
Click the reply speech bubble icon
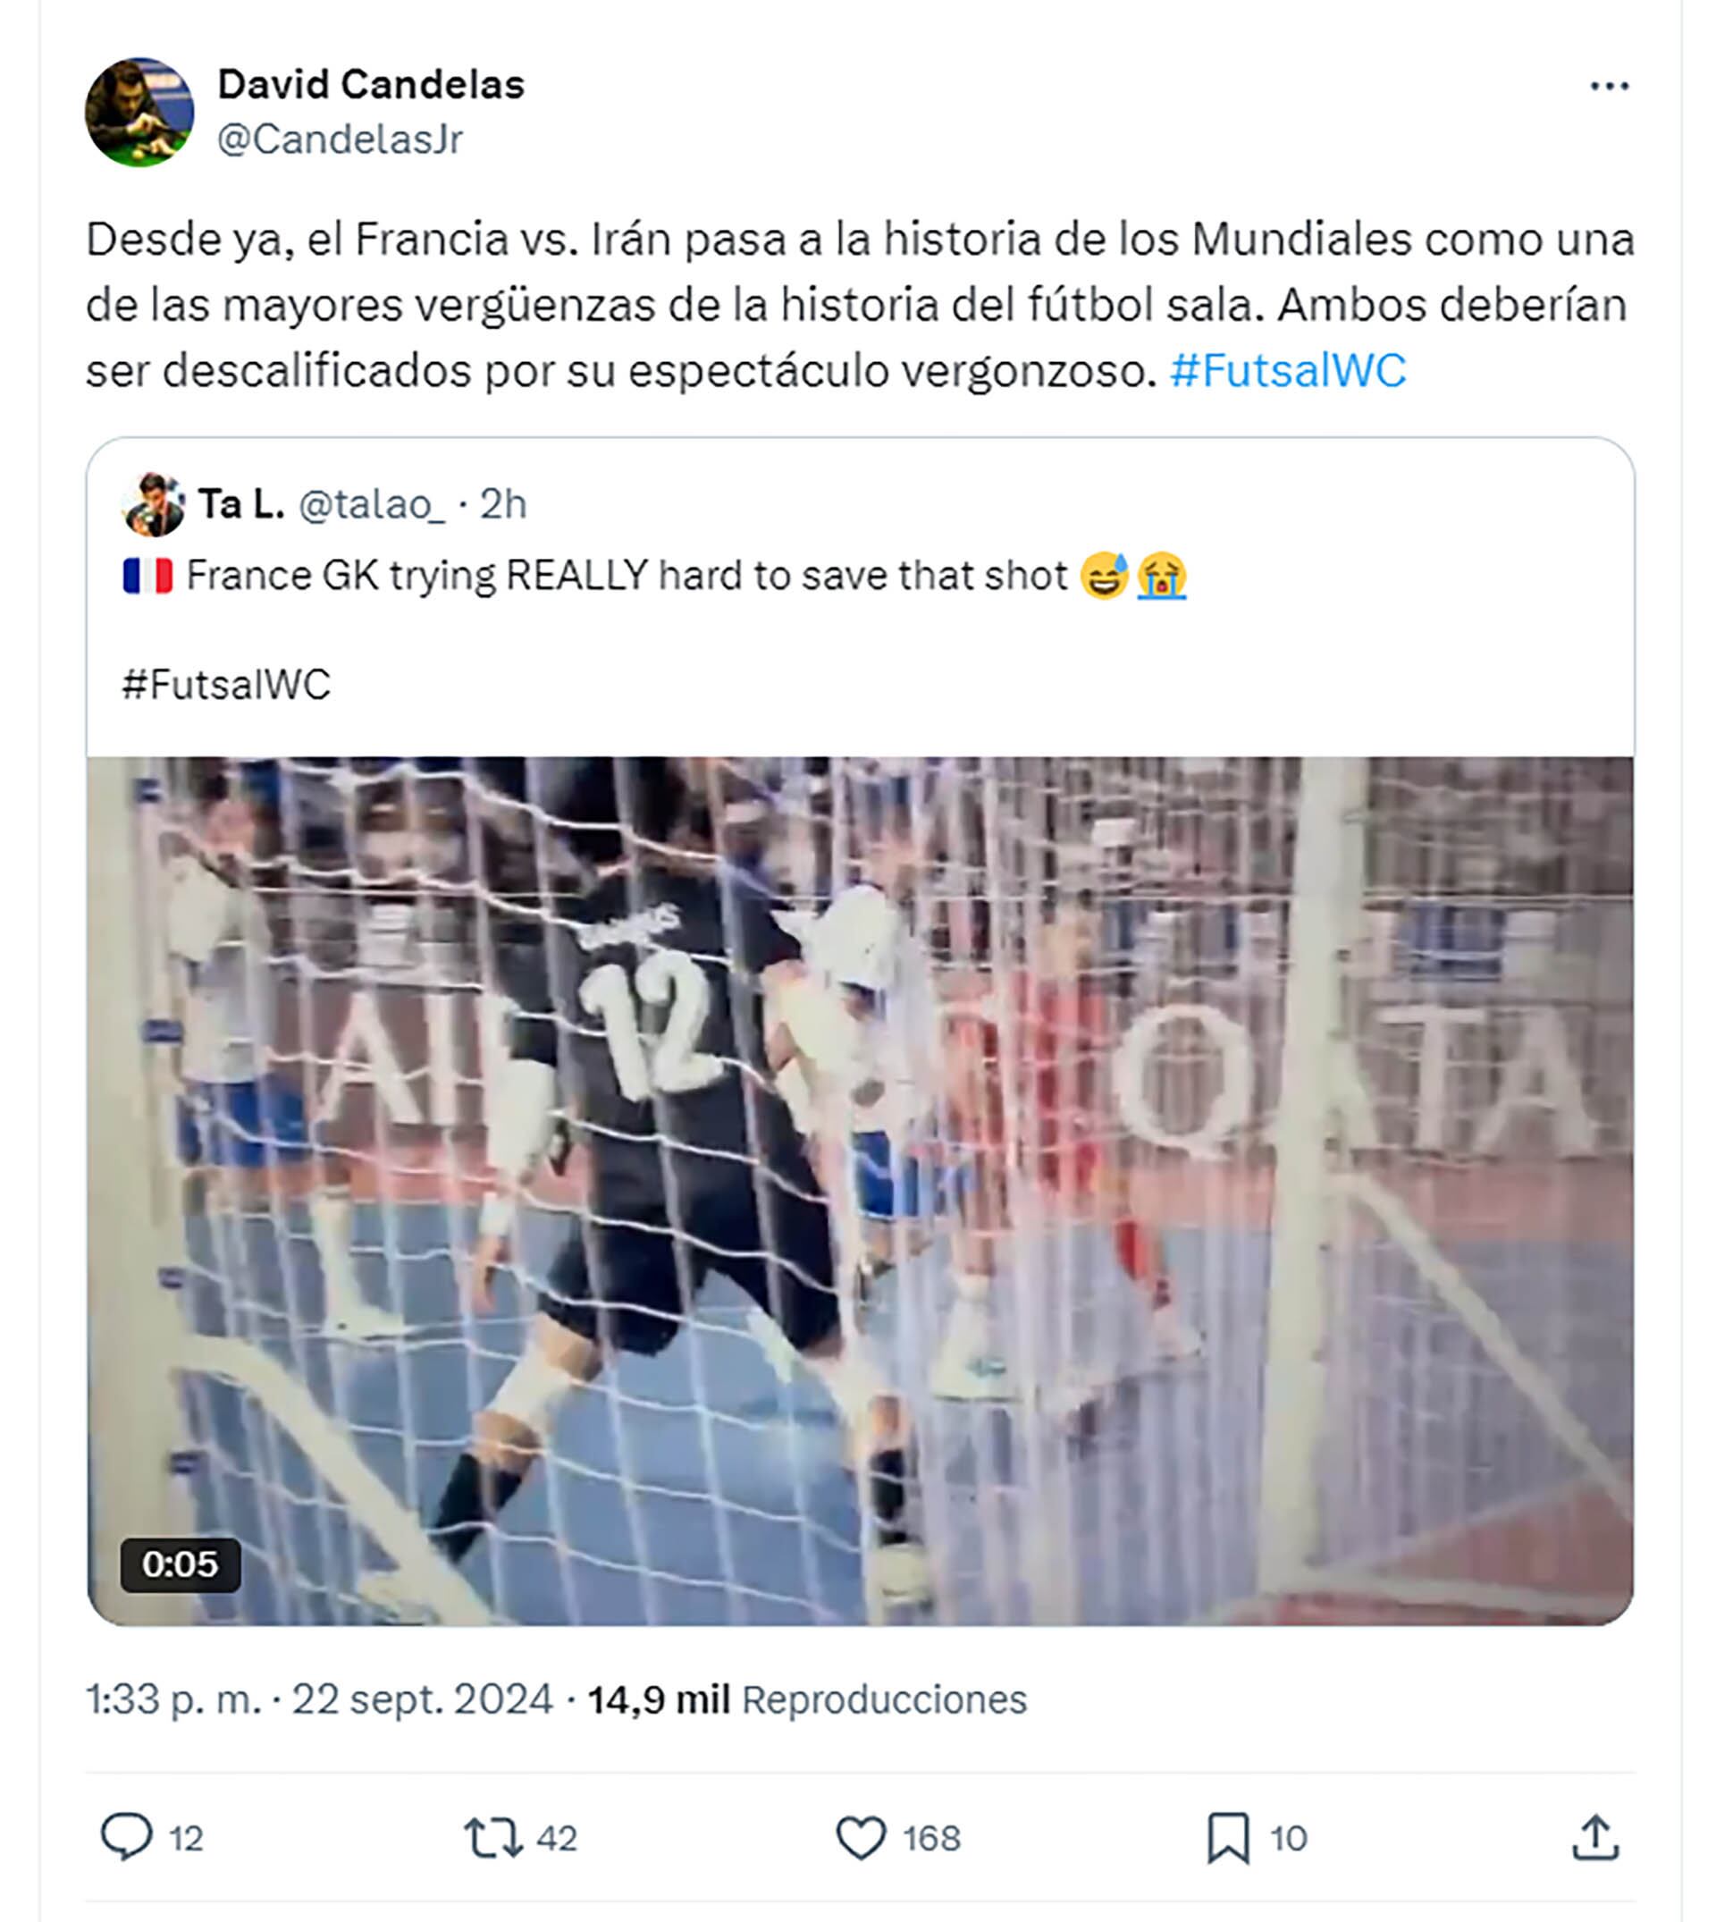[x=126, y=1837]
